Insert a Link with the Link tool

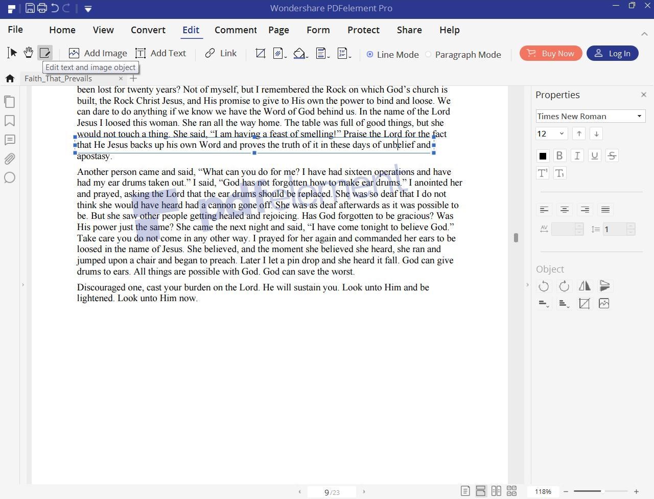pos(221,53)
